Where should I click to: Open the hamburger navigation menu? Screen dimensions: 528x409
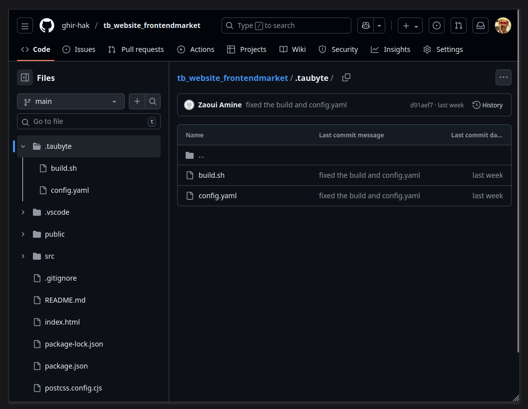[x=25, y=25]
